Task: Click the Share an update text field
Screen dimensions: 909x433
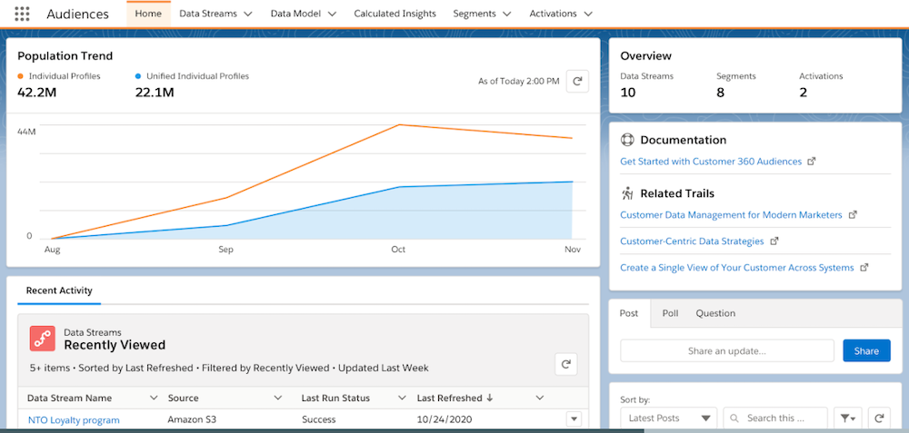Action: 726,351
